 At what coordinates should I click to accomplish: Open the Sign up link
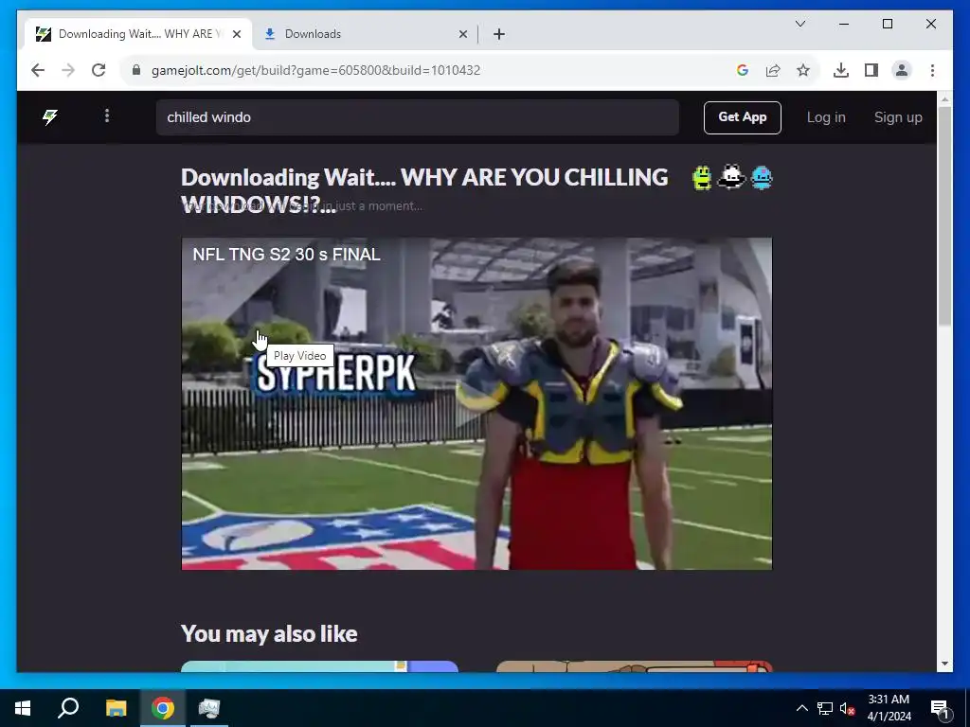pos(898,117)
